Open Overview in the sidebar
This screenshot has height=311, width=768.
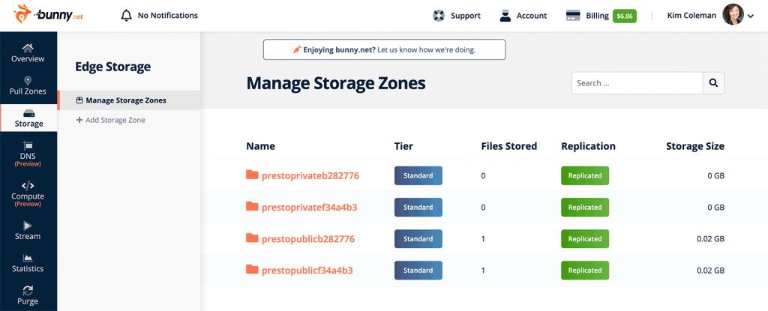(x=28, y=53)
